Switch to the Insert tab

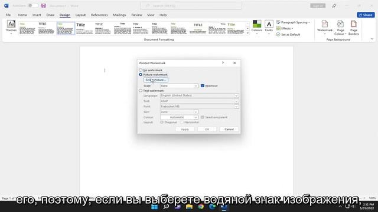click(37, 15)
